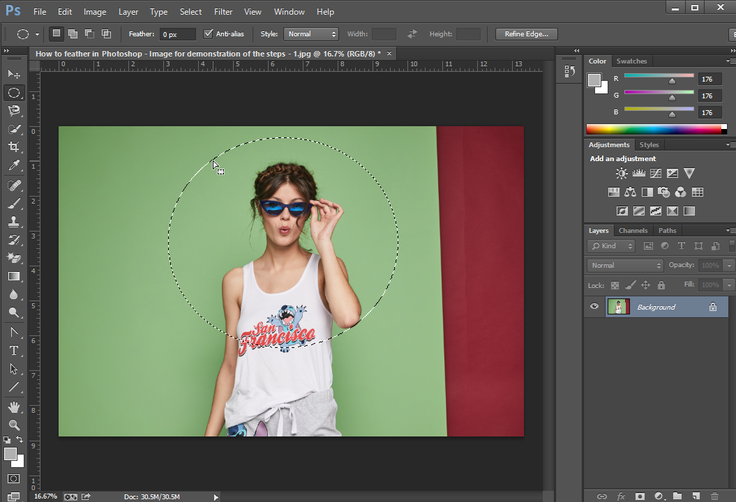The image size is (736, 502).
Task: Select the Clone Stamp tool
Action: point(15,221)
